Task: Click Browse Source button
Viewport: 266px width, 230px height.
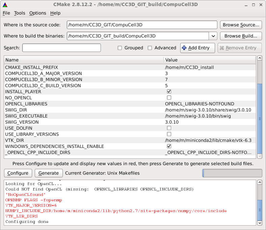Action: coord(241,25)
